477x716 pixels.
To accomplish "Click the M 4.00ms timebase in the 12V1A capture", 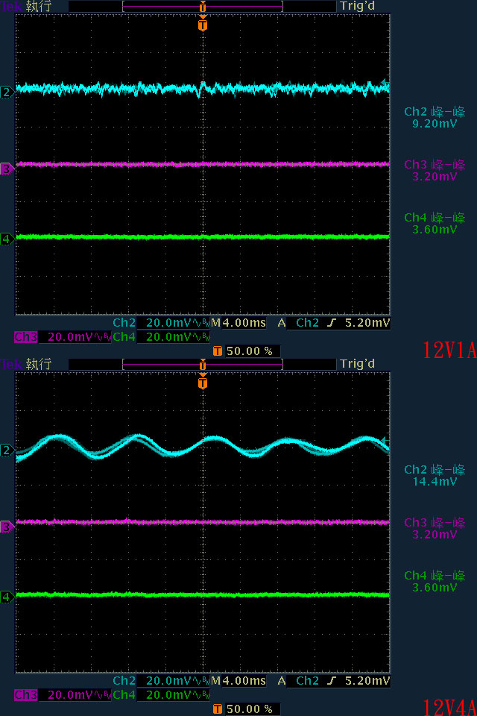I will [238, 323].
